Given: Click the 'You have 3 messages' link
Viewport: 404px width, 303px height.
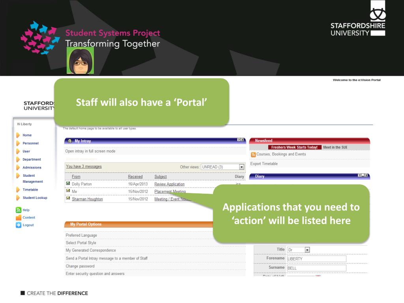Looking at the screenshot, I should click(x=84, y=166).
